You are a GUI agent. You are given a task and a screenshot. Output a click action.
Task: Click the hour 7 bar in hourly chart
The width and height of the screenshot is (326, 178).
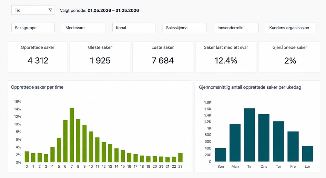click(x=72, y=135)
